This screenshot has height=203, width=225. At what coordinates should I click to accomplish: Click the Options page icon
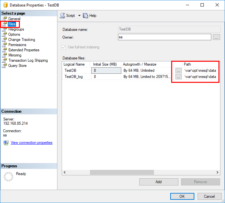point(4,34)
